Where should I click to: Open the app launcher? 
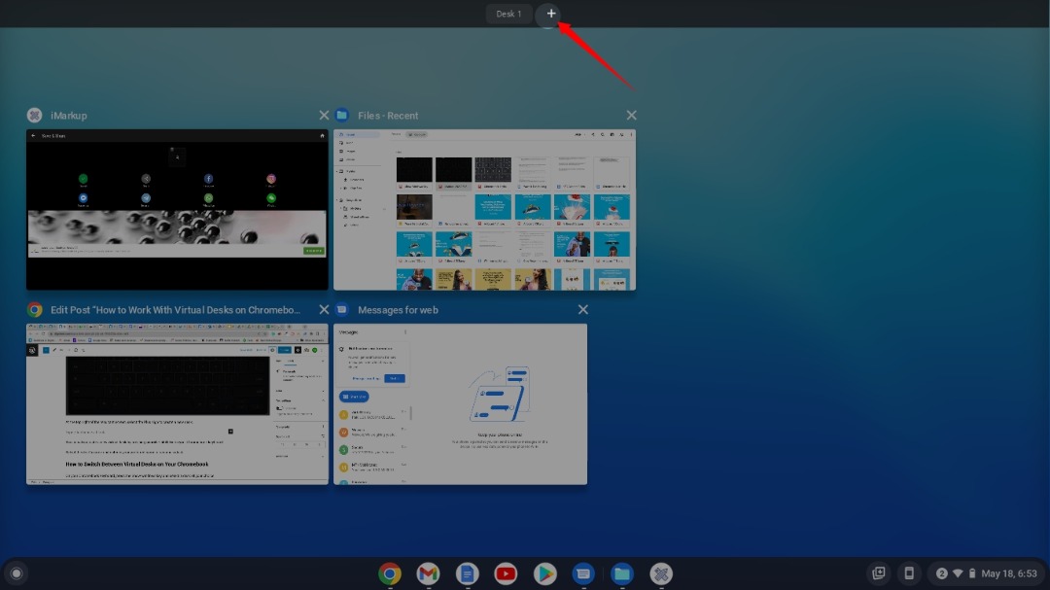click(16, 573)
